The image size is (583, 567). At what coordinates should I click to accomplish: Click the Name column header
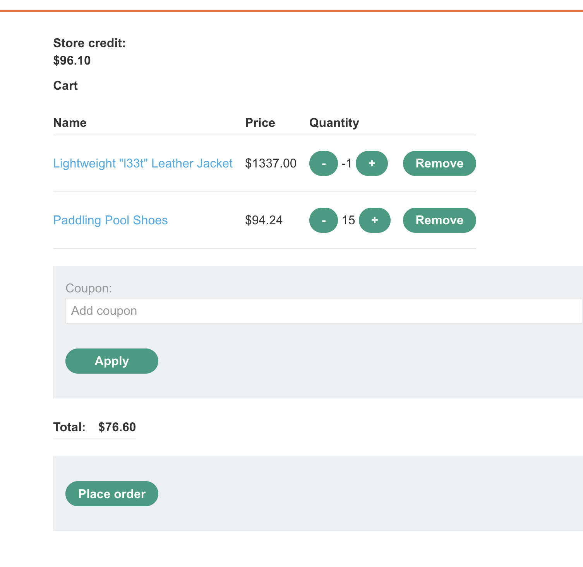[70, 123]
